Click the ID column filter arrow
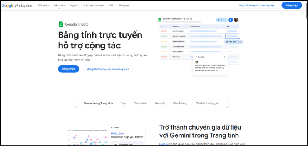Screen dimensions: 308x146 pyautogui.click(x=169, y=26)
